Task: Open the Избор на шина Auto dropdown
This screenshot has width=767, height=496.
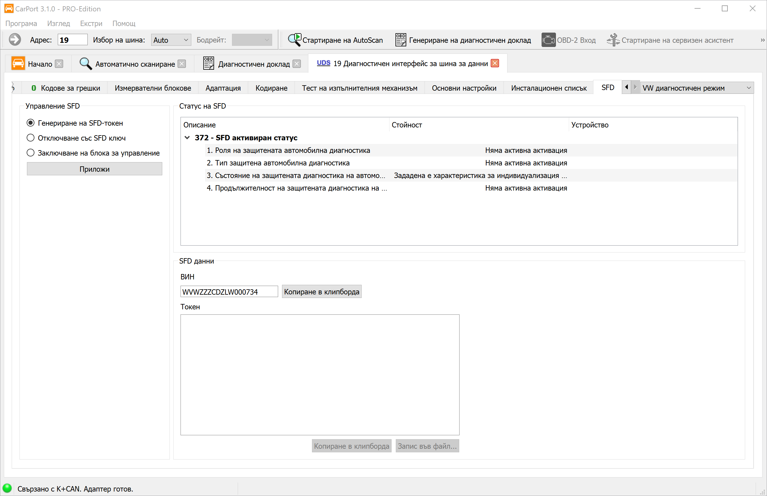Action: pos(171,40)
